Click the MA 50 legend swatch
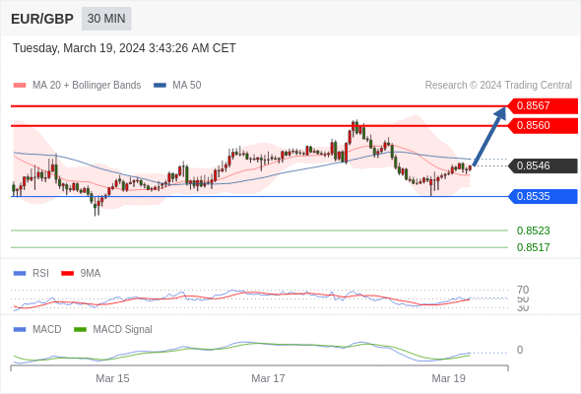Viewport: 581px width, 394px height. click(161, 86)
